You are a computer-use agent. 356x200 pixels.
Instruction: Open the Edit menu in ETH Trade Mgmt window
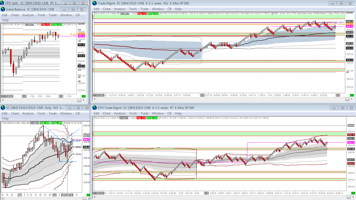[x=96, y=113]
